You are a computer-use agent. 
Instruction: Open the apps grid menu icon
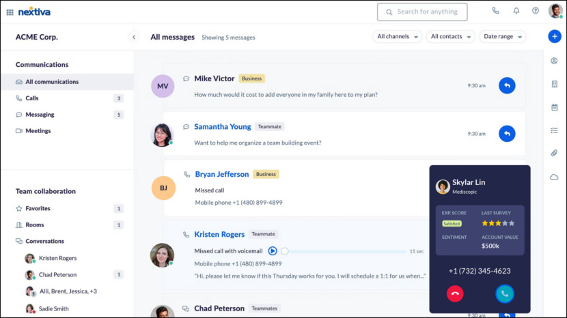coord(10,12)
